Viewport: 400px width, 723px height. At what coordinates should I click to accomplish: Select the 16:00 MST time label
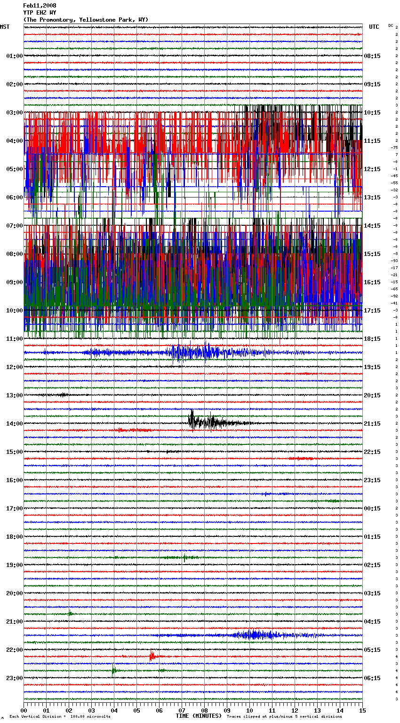pos(15,480)
